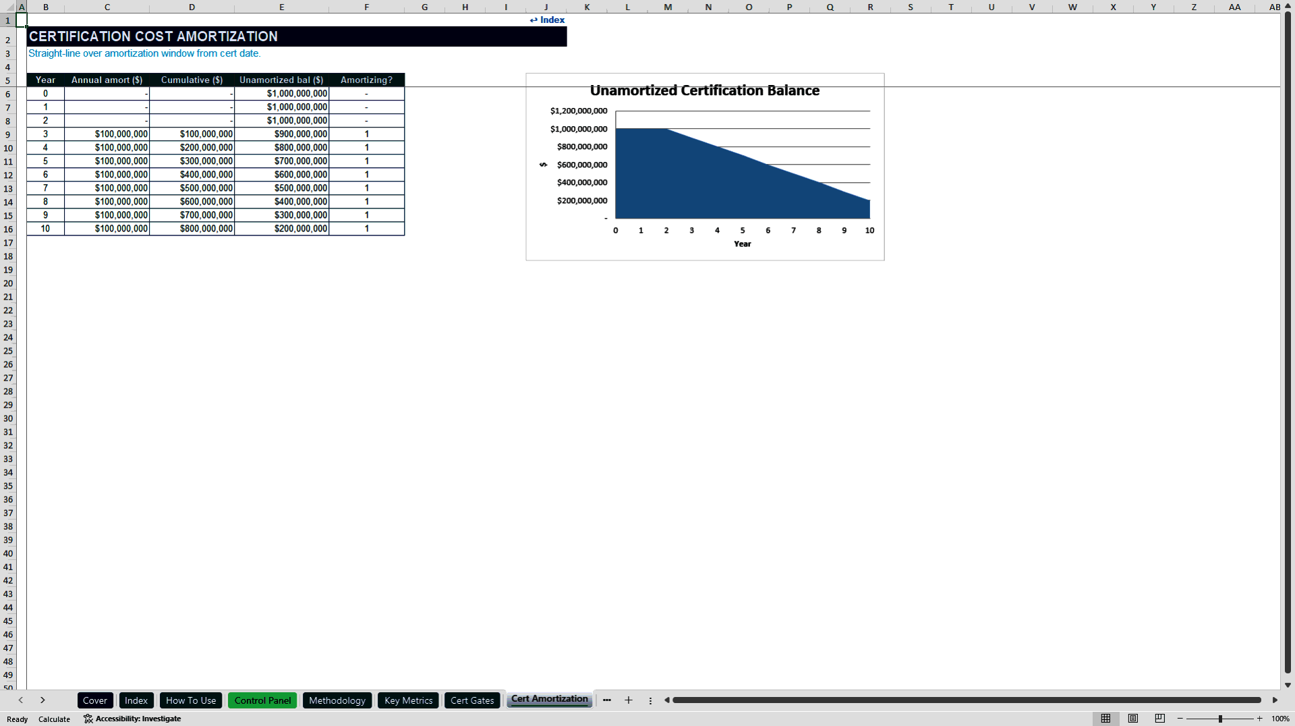Select column C header
Image resolution: width=1295 pixels, height=726 pixels.
coord(107,7)
